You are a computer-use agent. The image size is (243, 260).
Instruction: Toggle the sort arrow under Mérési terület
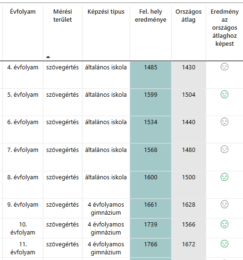click(48, 57)
